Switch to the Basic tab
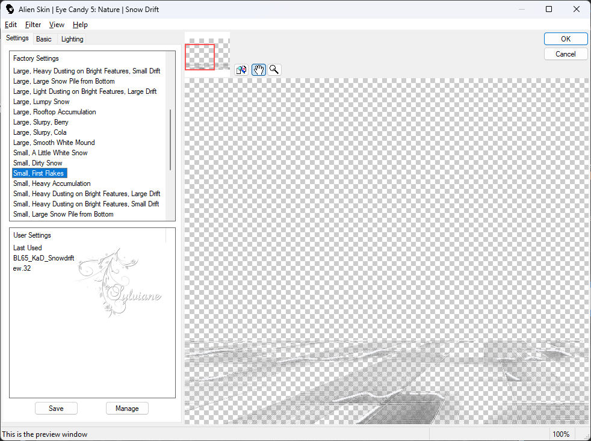 point(44,39)
